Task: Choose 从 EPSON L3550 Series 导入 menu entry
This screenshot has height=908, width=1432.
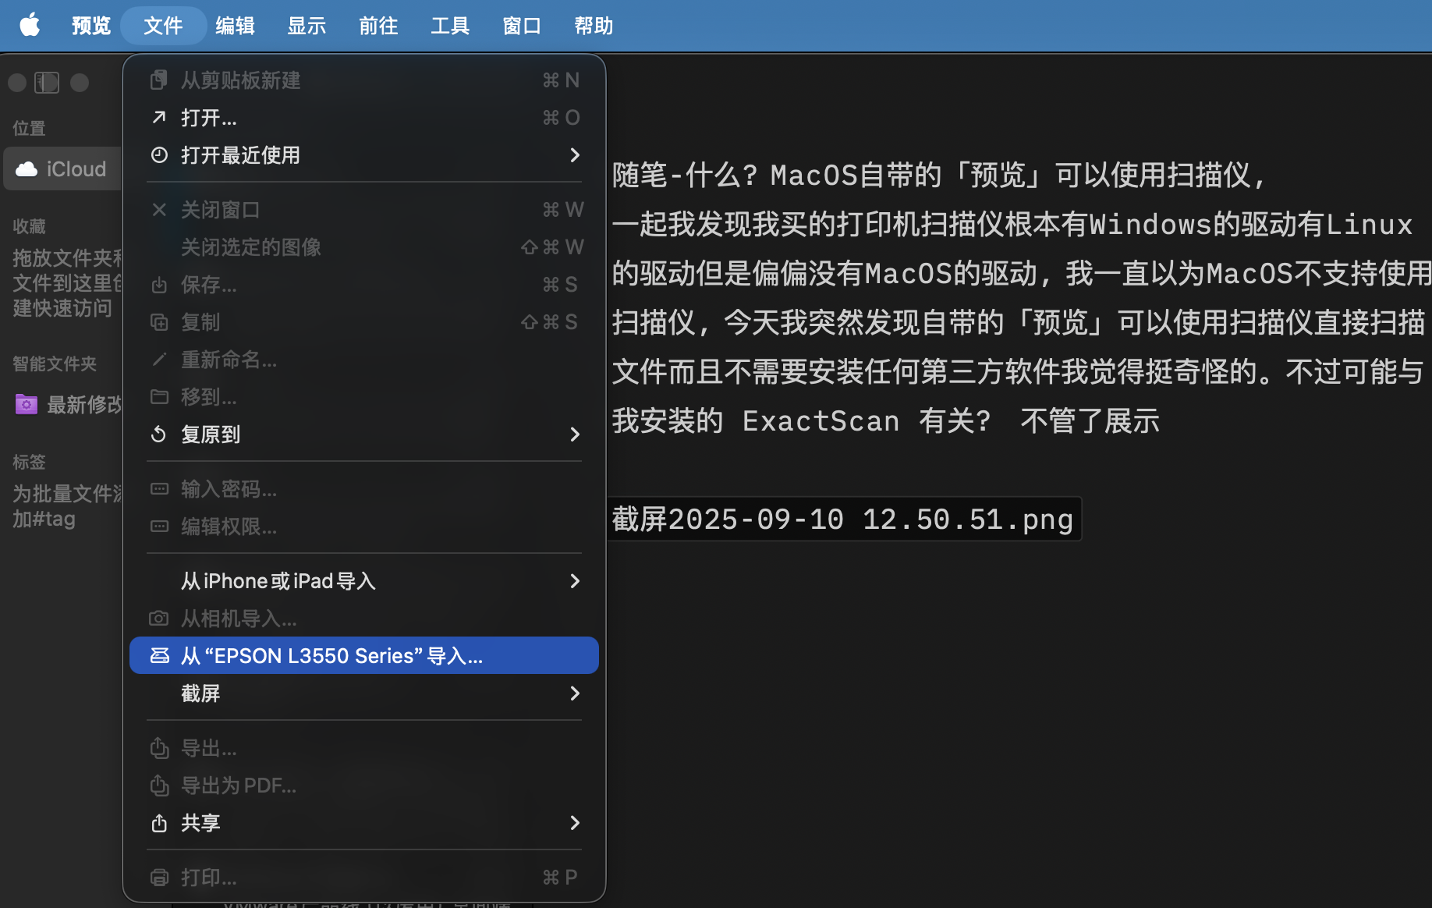Action: [331, 655]
